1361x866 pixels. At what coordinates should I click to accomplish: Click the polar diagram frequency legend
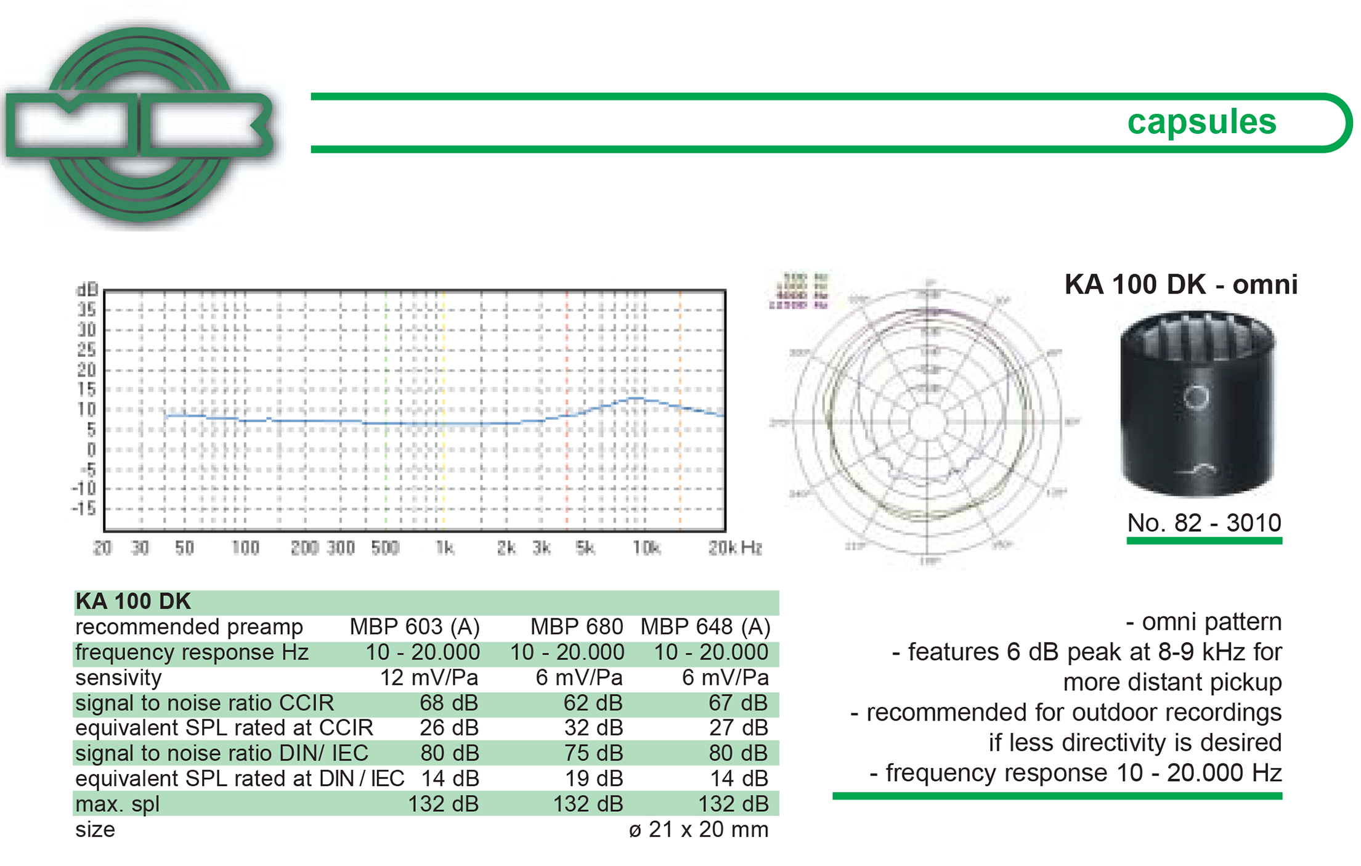[x=799, y=291]
